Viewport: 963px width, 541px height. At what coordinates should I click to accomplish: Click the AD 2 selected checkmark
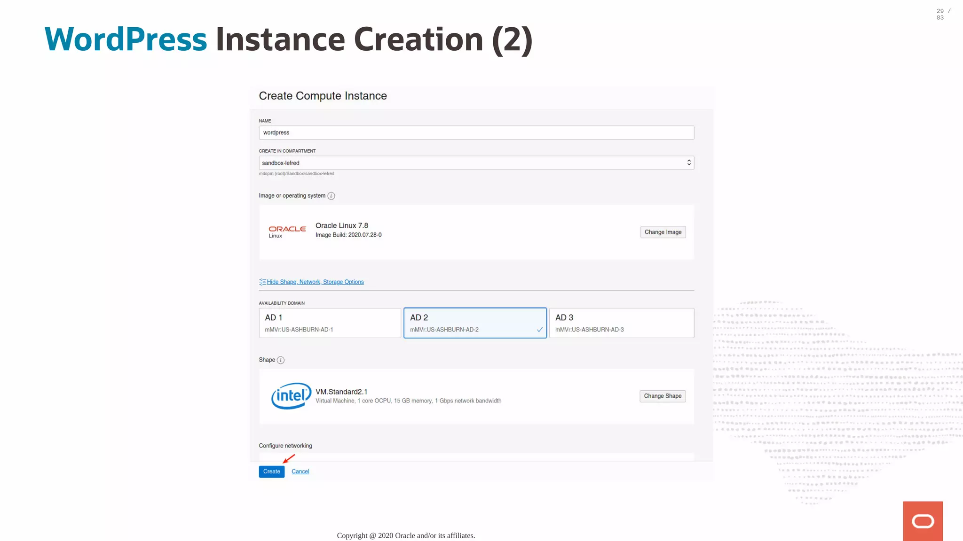tap(540, 330)
